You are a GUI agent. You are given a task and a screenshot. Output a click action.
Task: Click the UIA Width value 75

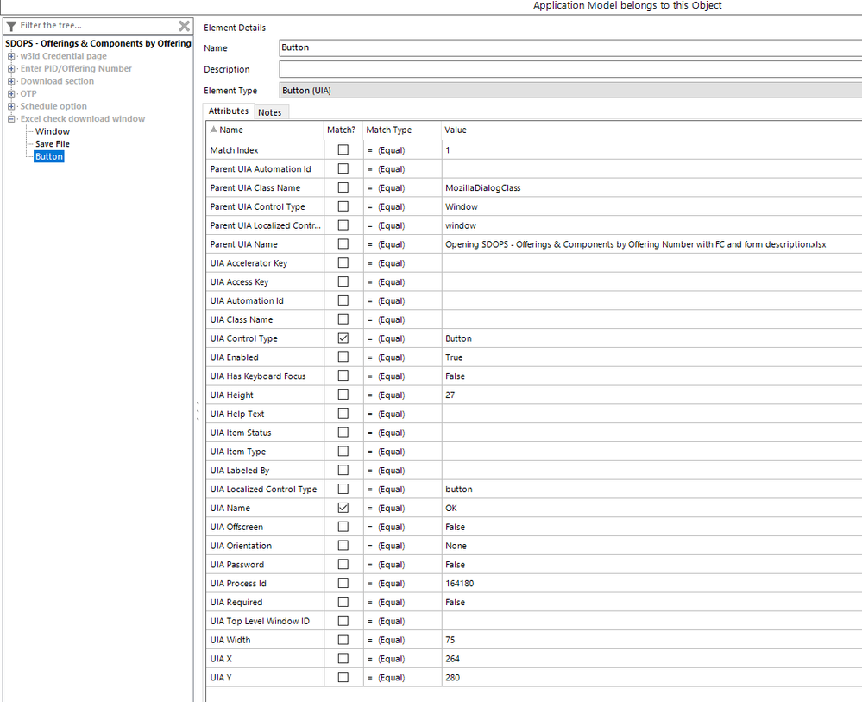pyautogui.click(x=450, y=641)
